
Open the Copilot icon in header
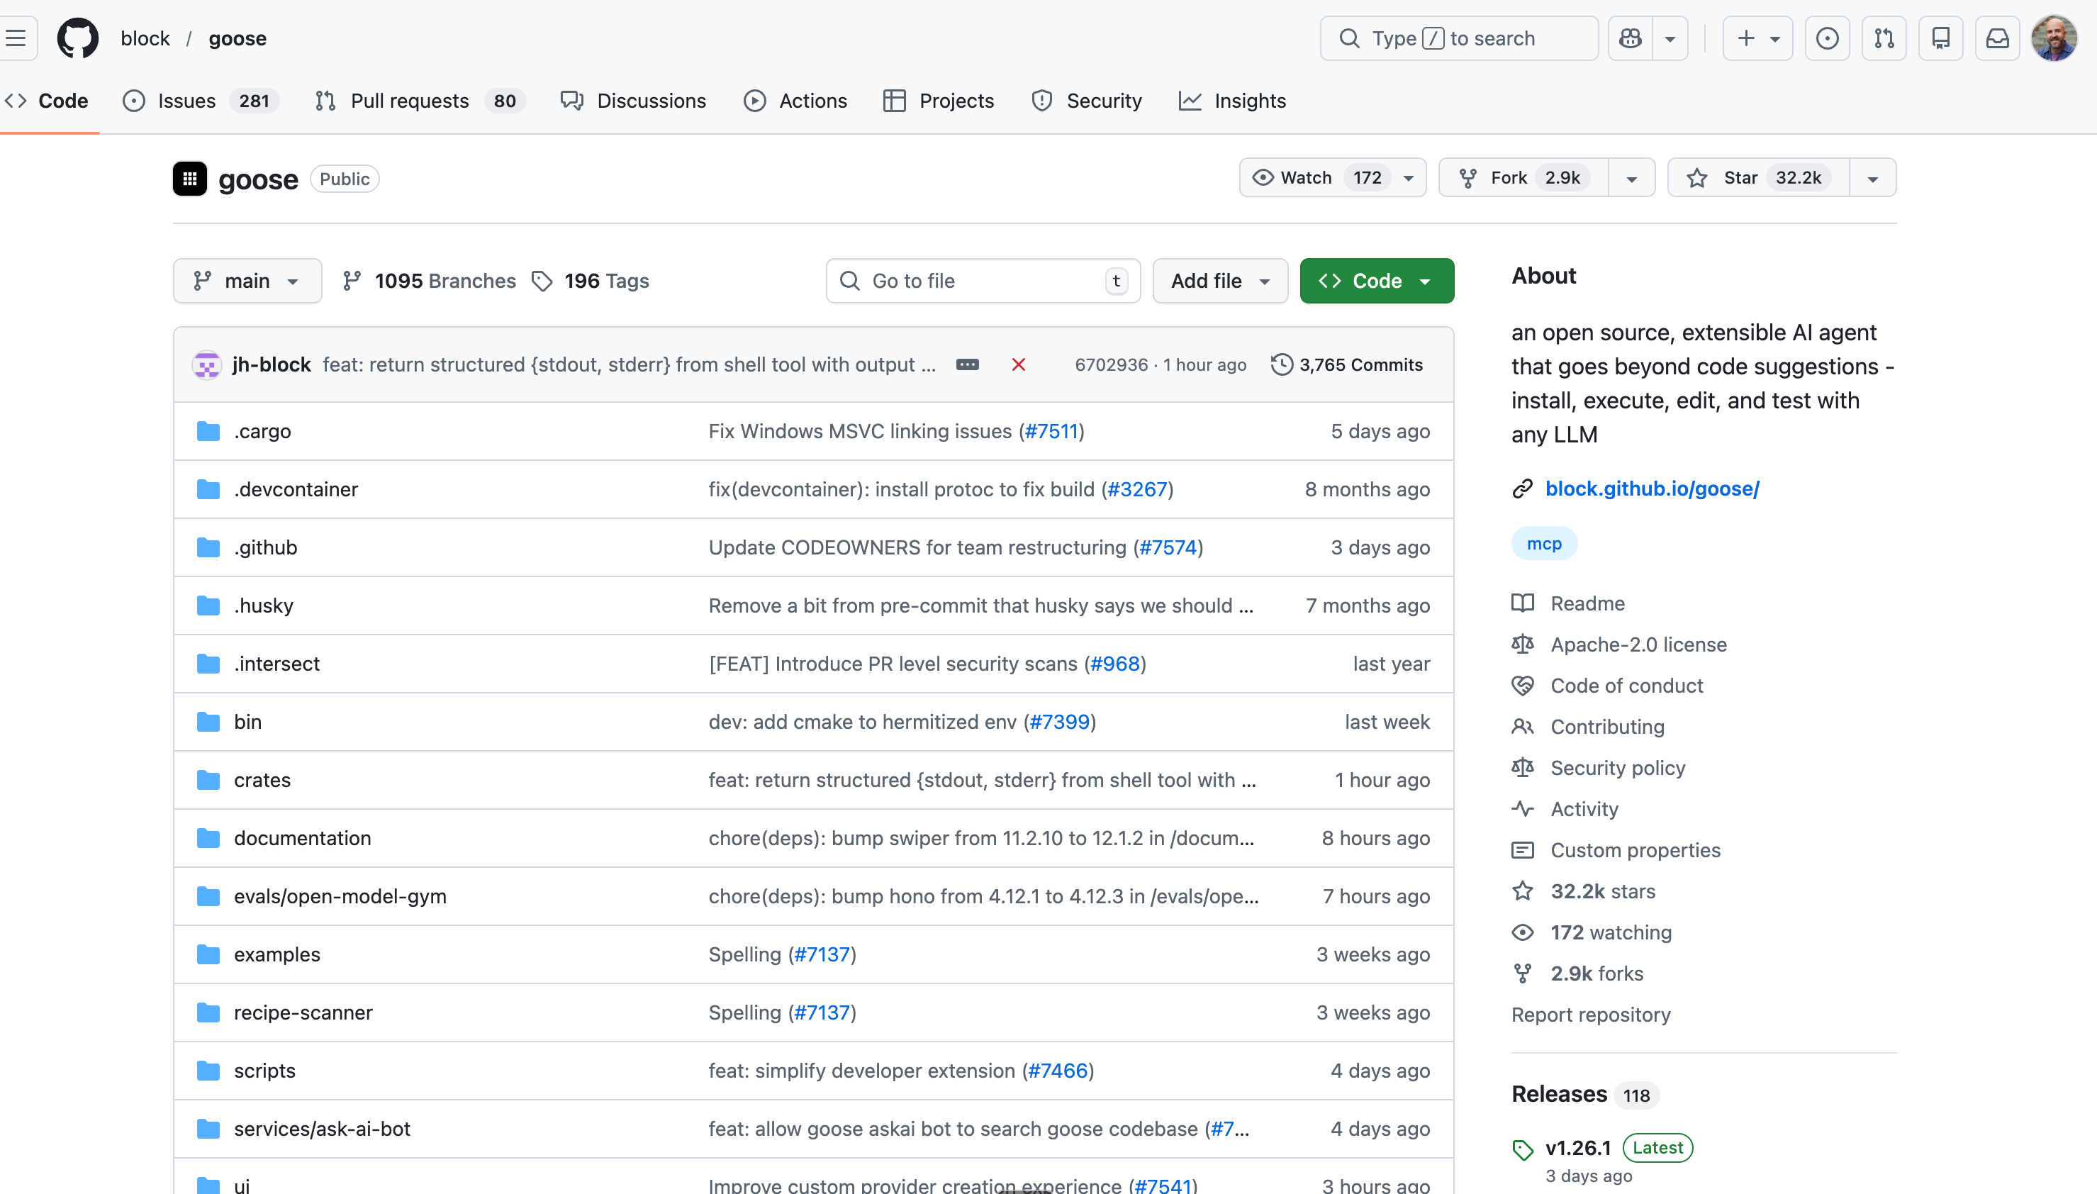click(1630, 38)
